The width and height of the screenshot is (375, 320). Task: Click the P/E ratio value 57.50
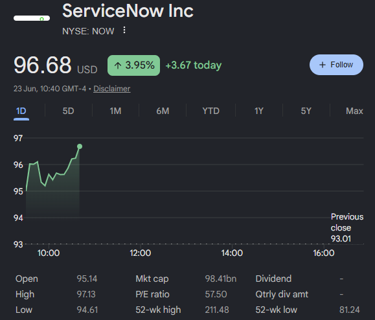click(x=216, y=294)
